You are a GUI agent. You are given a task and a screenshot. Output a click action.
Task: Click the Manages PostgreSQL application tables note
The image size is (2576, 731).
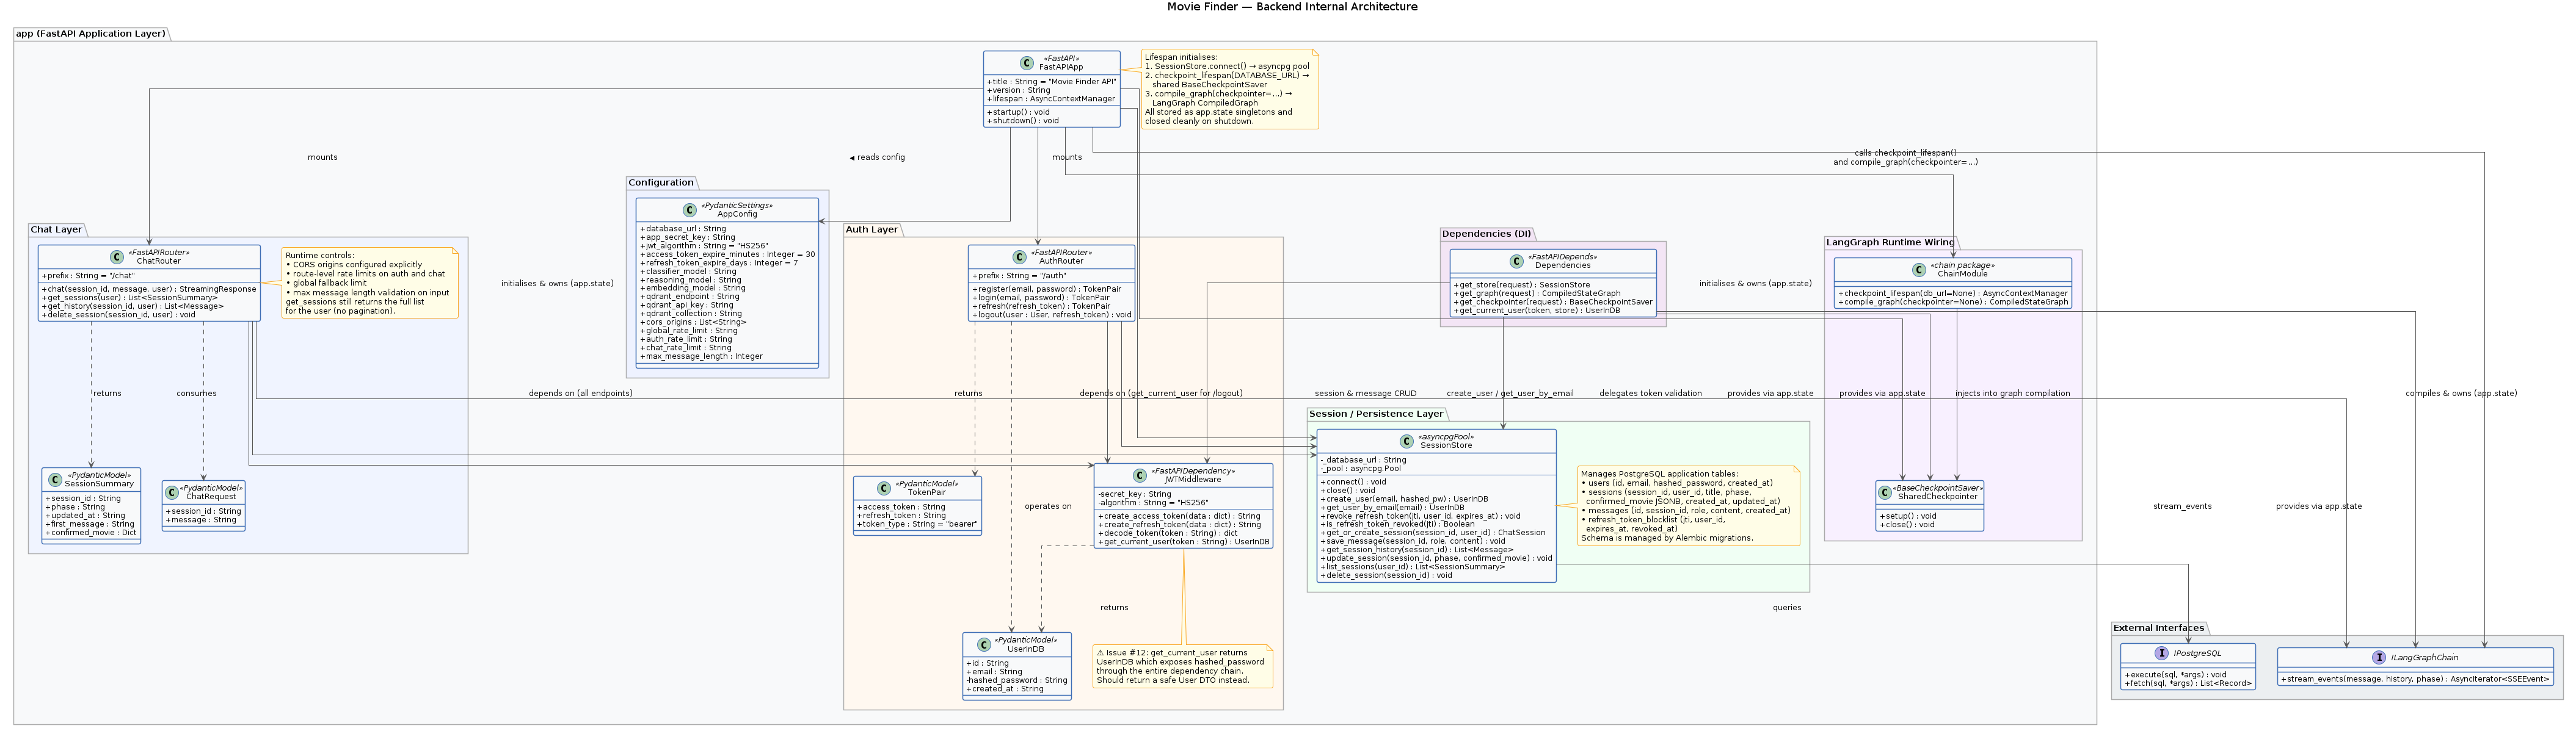[x=1689, y=505]
